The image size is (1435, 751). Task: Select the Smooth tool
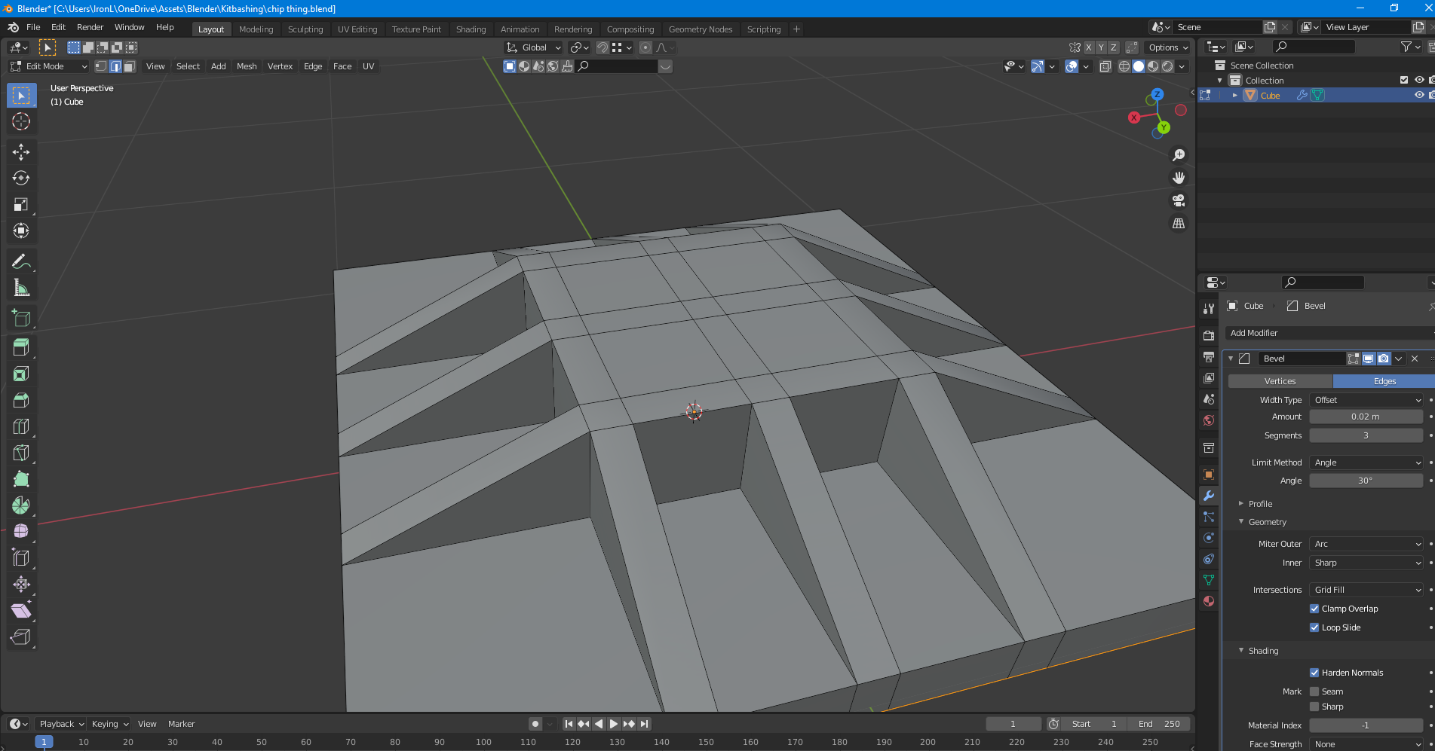tap(21, 532)
